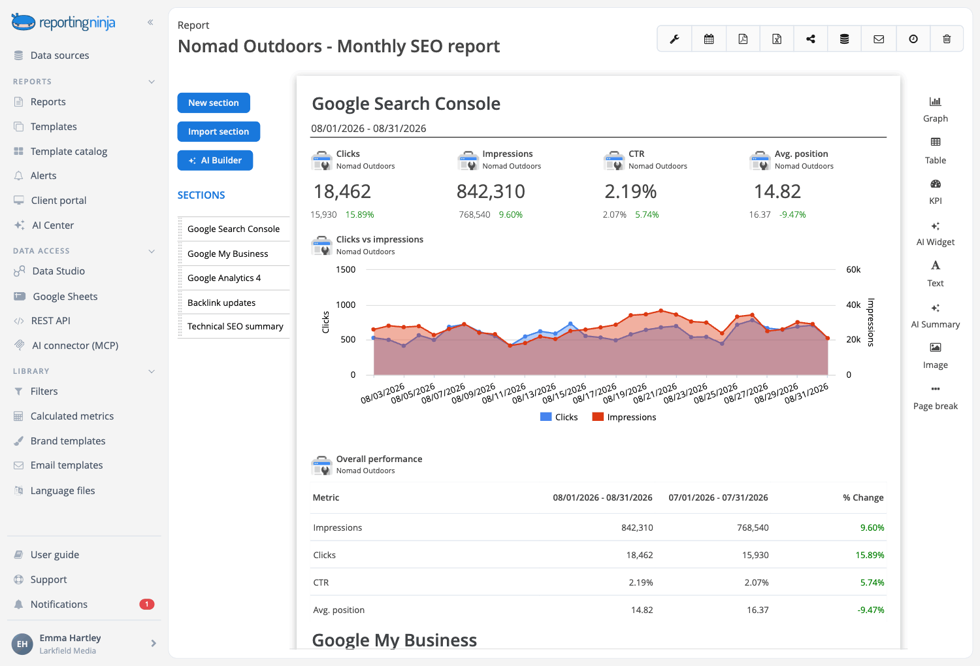Add an Image widget
980x666 pixels.
[936, 356]
